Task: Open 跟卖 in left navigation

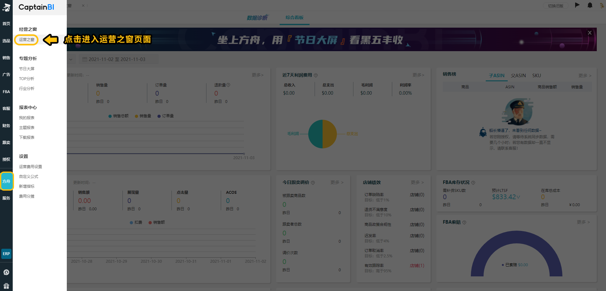Action: click(6, 143)
